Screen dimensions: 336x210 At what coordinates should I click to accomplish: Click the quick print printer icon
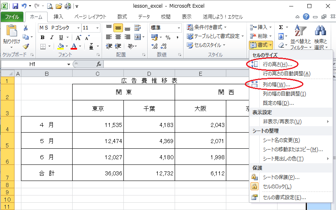(68, 6)
